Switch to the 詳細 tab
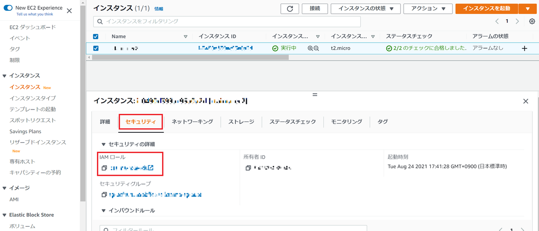Viewport: 539px width, 231px height. click(105, 122)
